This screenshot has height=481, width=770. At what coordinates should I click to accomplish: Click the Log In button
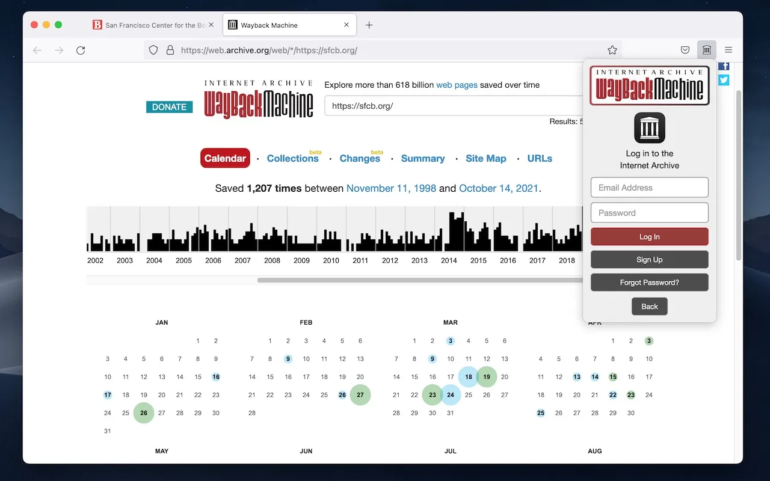tap(649, 237)
